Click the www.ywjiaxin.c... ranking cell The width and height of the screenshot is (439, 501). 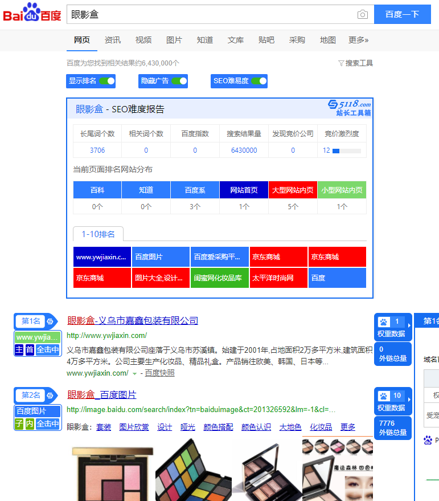click(102, 257)
